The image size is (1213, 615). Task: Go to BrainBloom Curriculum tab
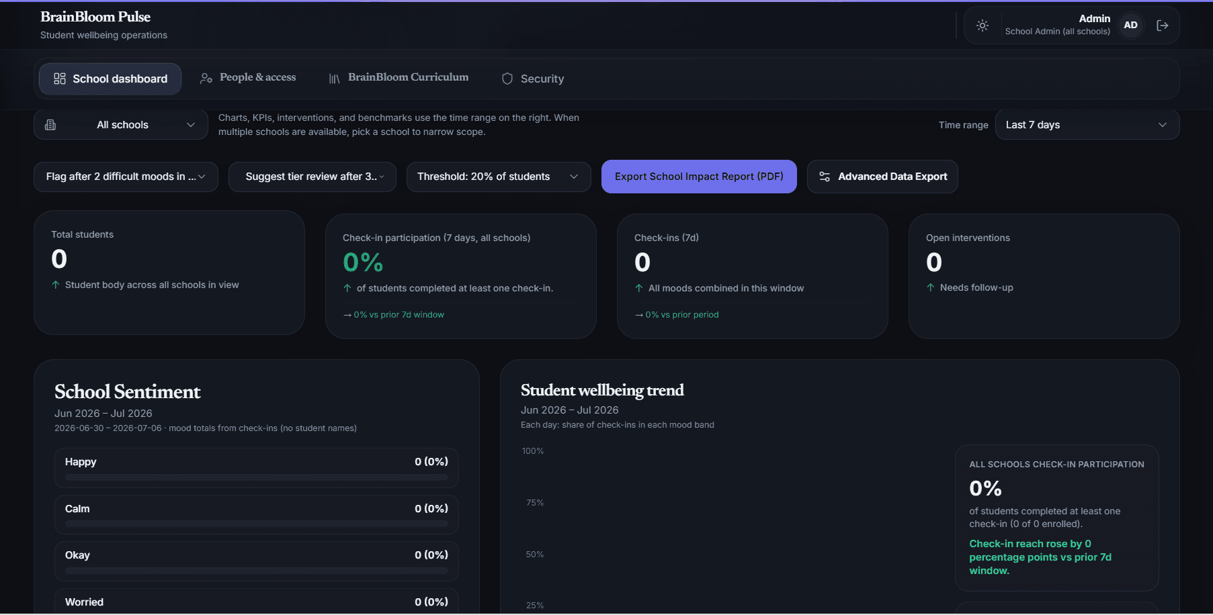point(399,78)
